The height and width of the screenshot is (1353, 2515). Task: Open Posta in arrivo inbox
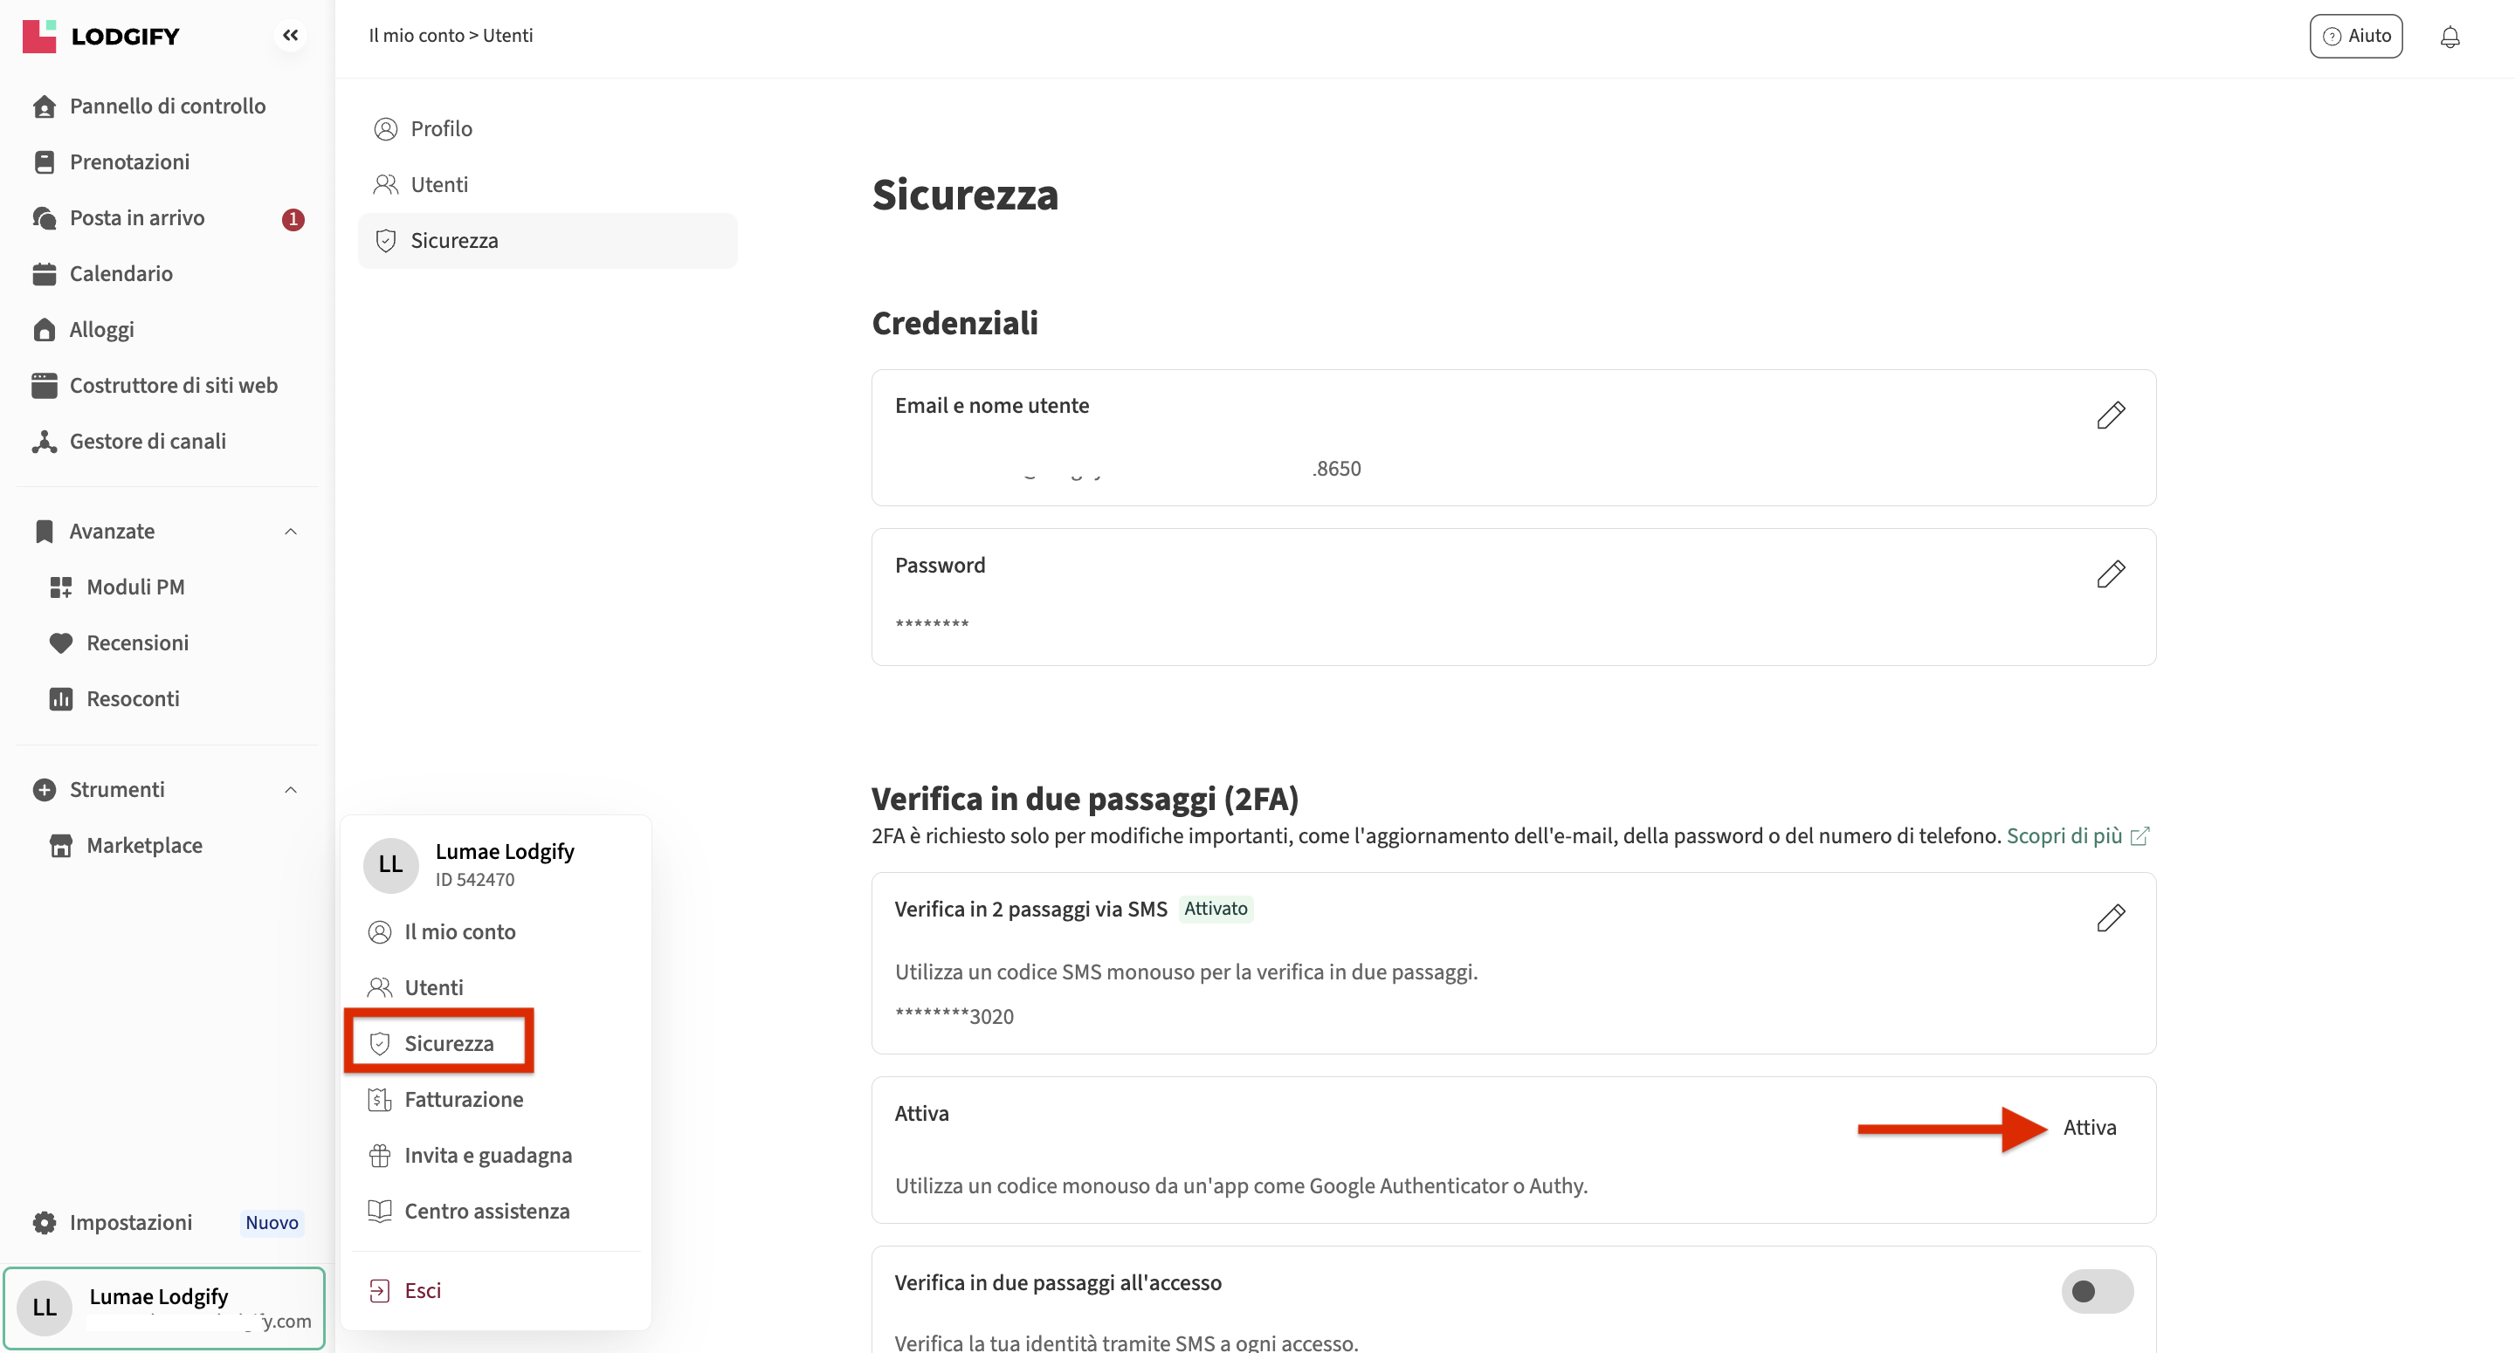click(137, 217)
